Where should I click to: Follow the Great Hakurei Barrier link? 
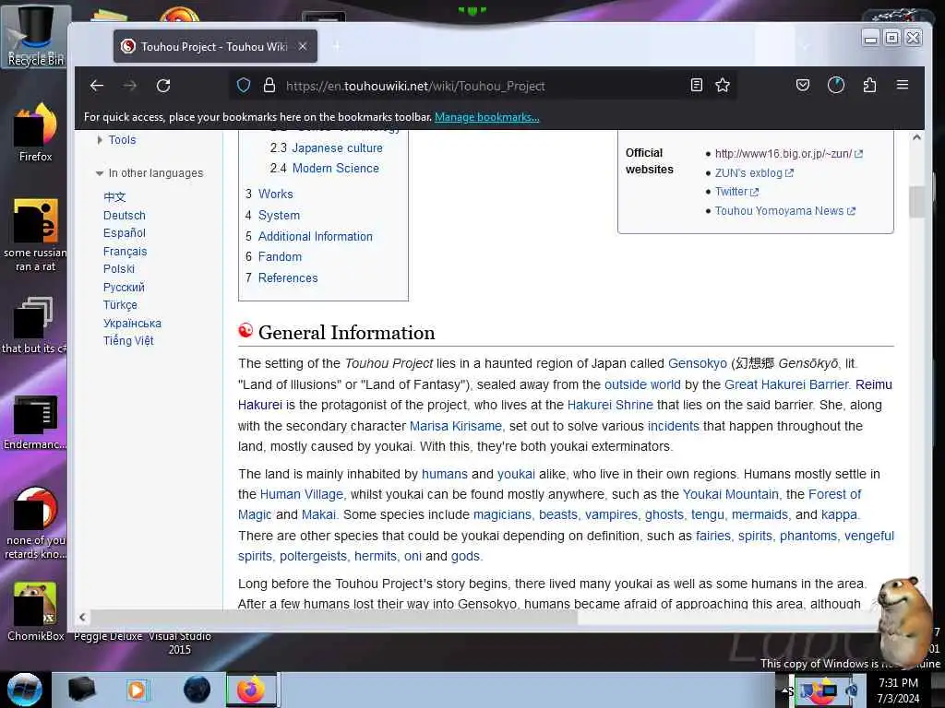[786, 384]
